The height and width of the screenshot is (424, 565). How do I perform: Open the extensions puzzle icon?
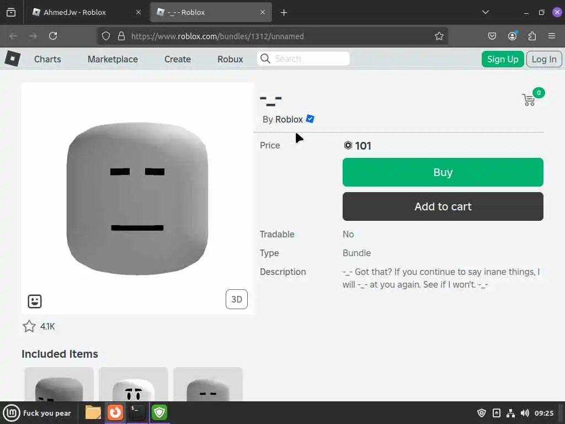click(532, 36)
